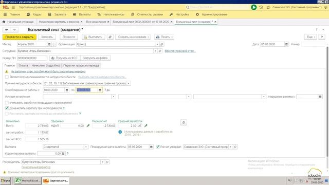Open calendar for Дата field
Viewport: 329px width, 185px height.
click(286, 44)
